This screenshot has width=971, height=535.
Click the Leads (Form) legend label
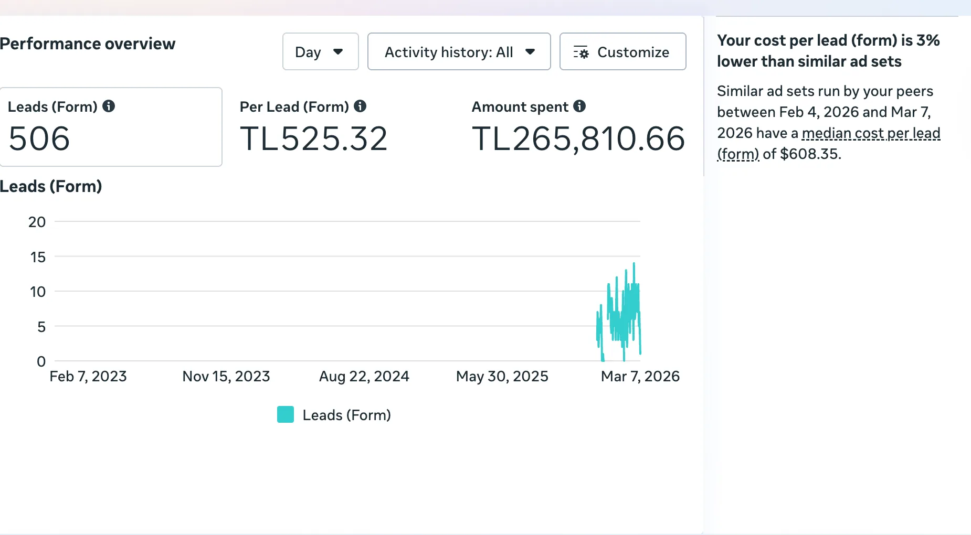[x=346, y=415]
